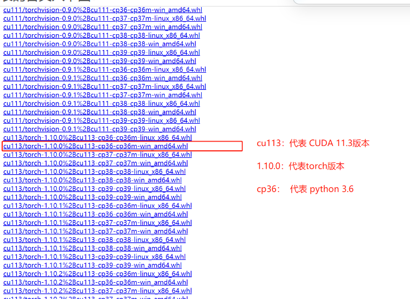Download cu111 torchvision-0.9.1 cp36 win_amd64 wheel

coord(102,78)
